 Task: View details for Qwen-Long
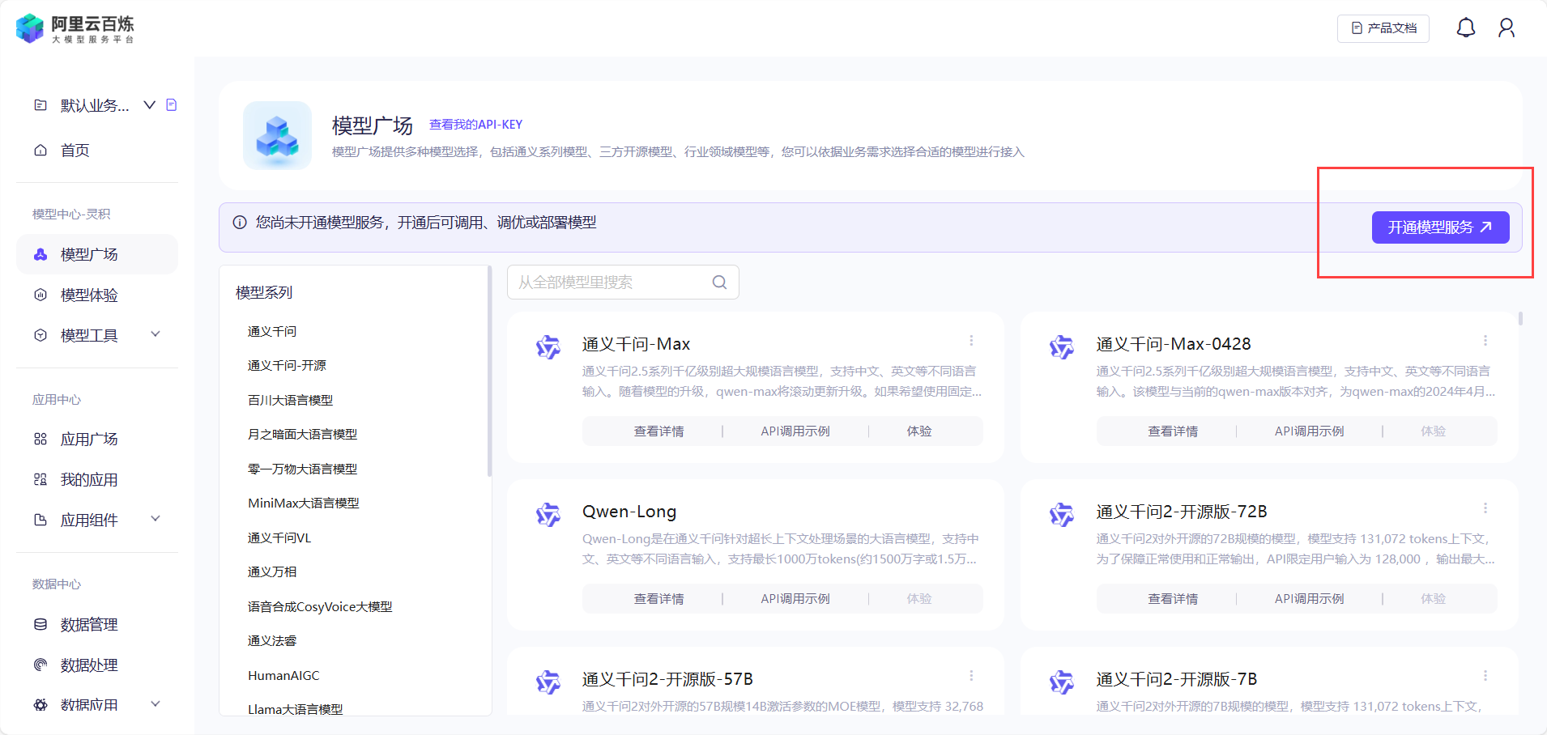(658, 599)
